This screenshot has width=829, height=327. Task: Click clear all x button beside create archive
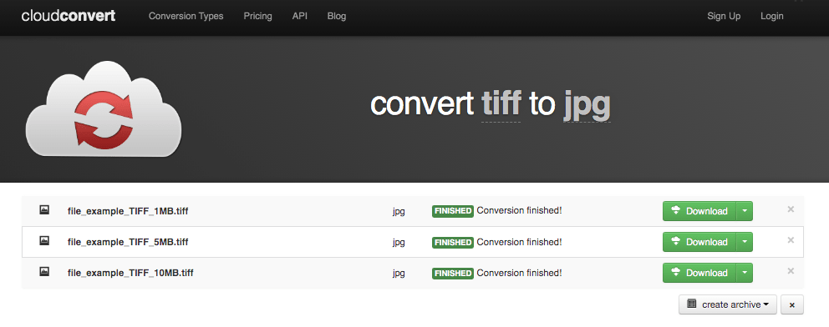click(x=792, y=304)
